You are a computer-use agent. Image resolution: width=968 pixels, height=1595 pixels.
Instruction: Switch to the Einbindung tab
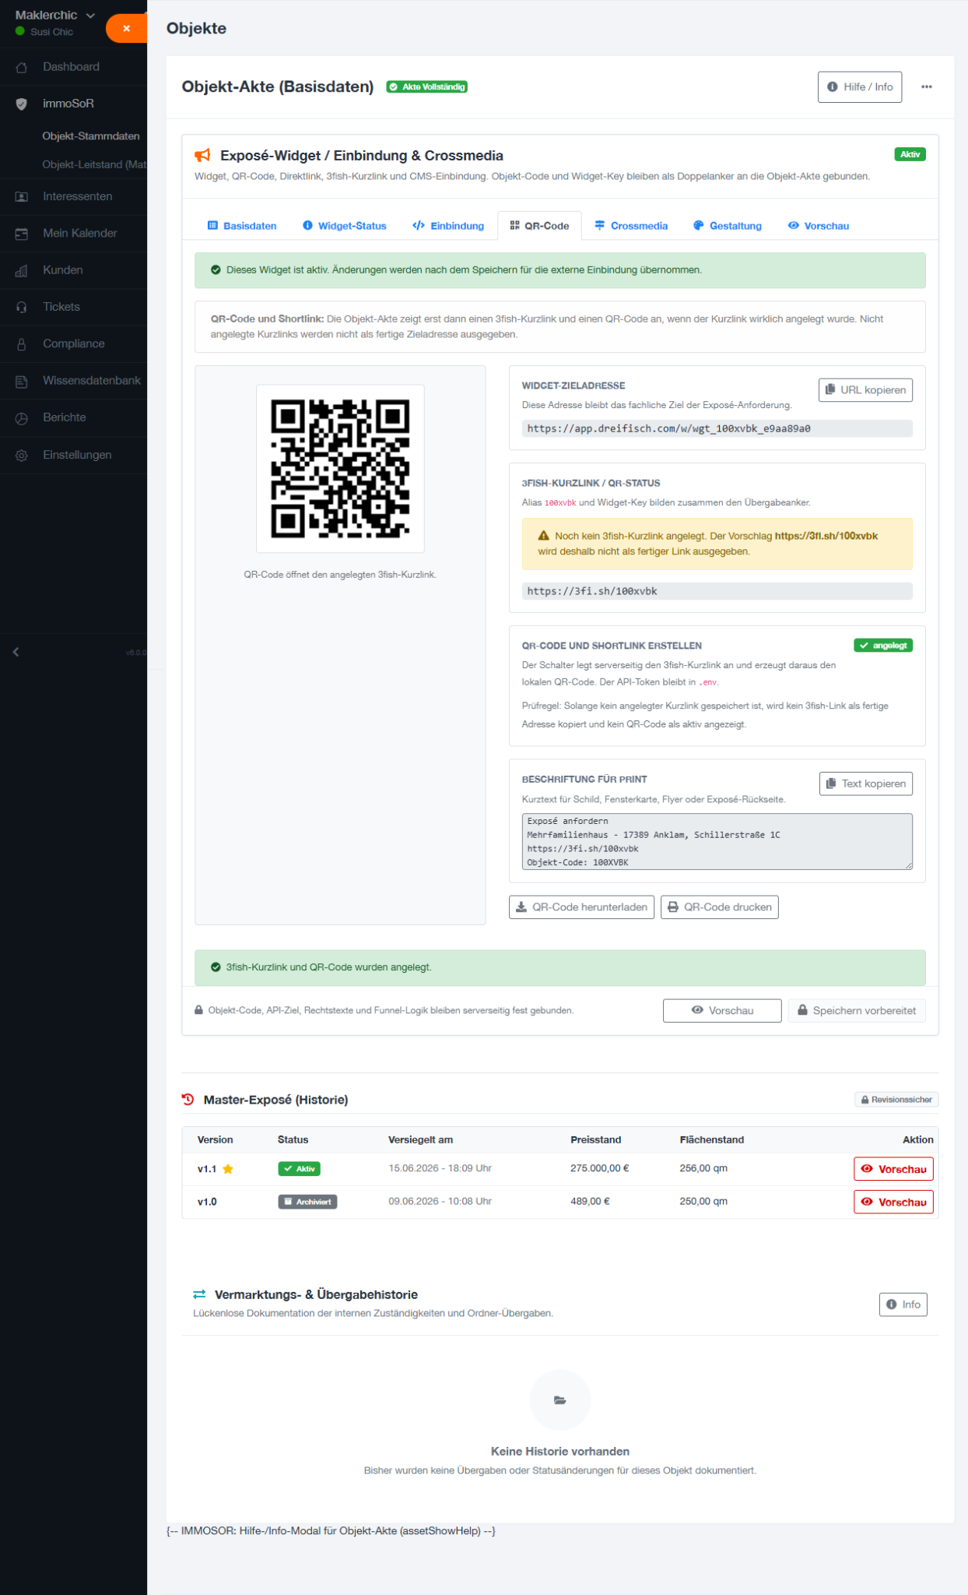coord(448,226)
